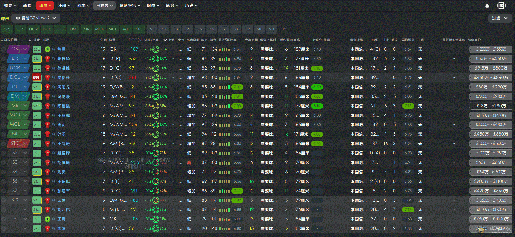This screenshot has width=515, height=237.
Task: Tick the selection checkbox for 陈长华 row
Action: [4, 59]
